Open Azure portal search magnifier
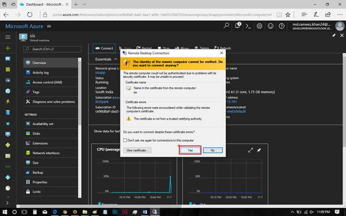The image size is (346, 216). (x=226, y=26)
